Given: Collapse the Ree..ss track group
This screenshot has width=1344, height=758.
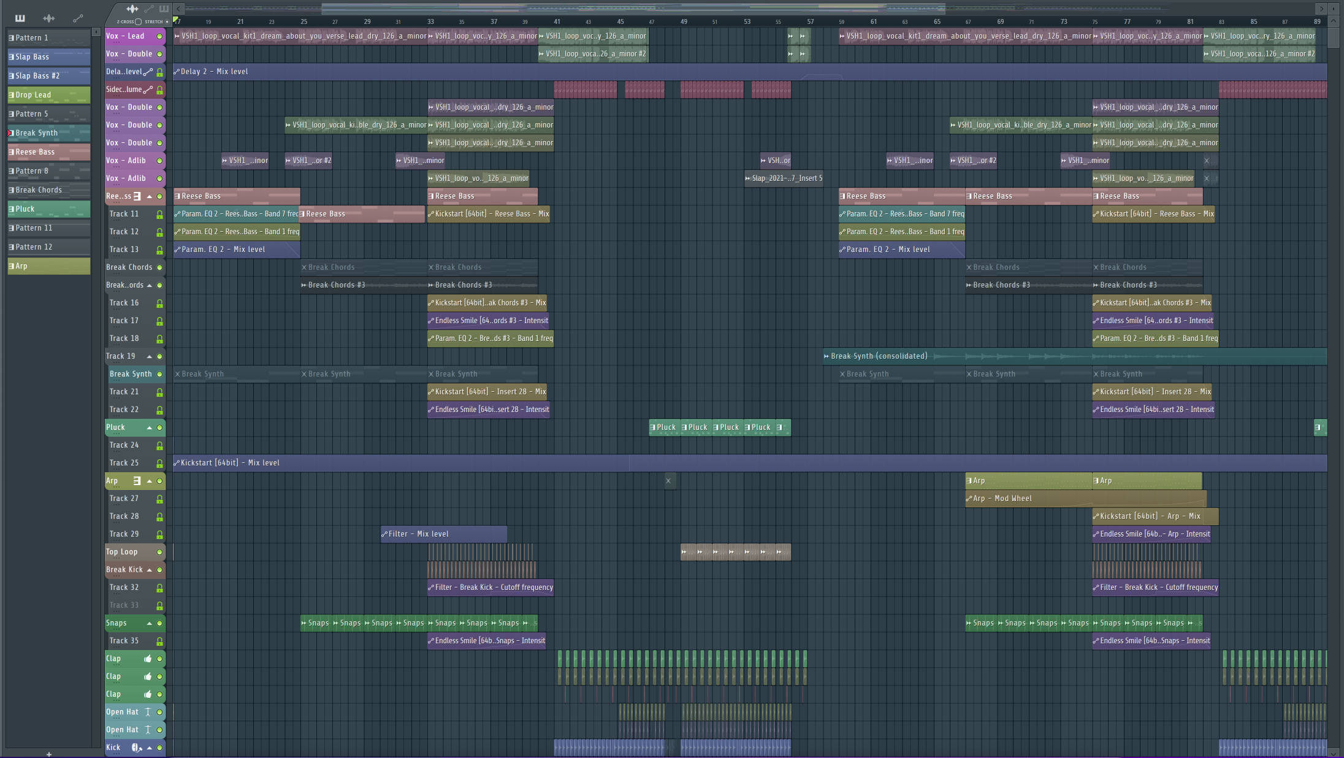Looking at the screenshot, I should 149,196.
